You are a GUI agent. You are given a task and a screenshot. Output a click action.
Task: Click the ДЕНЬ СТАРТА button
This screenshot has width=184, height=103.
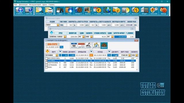52,44
